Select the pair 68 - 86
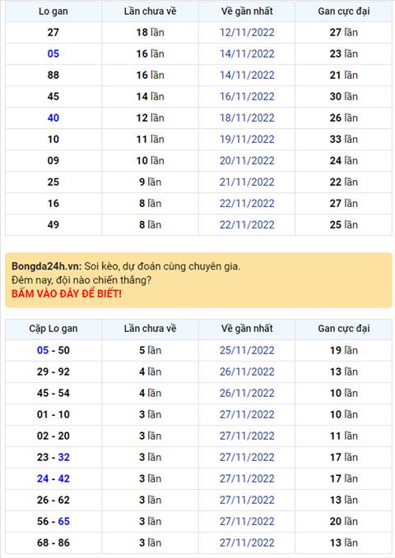Screen dimensions: 395x558 point(53,542)
